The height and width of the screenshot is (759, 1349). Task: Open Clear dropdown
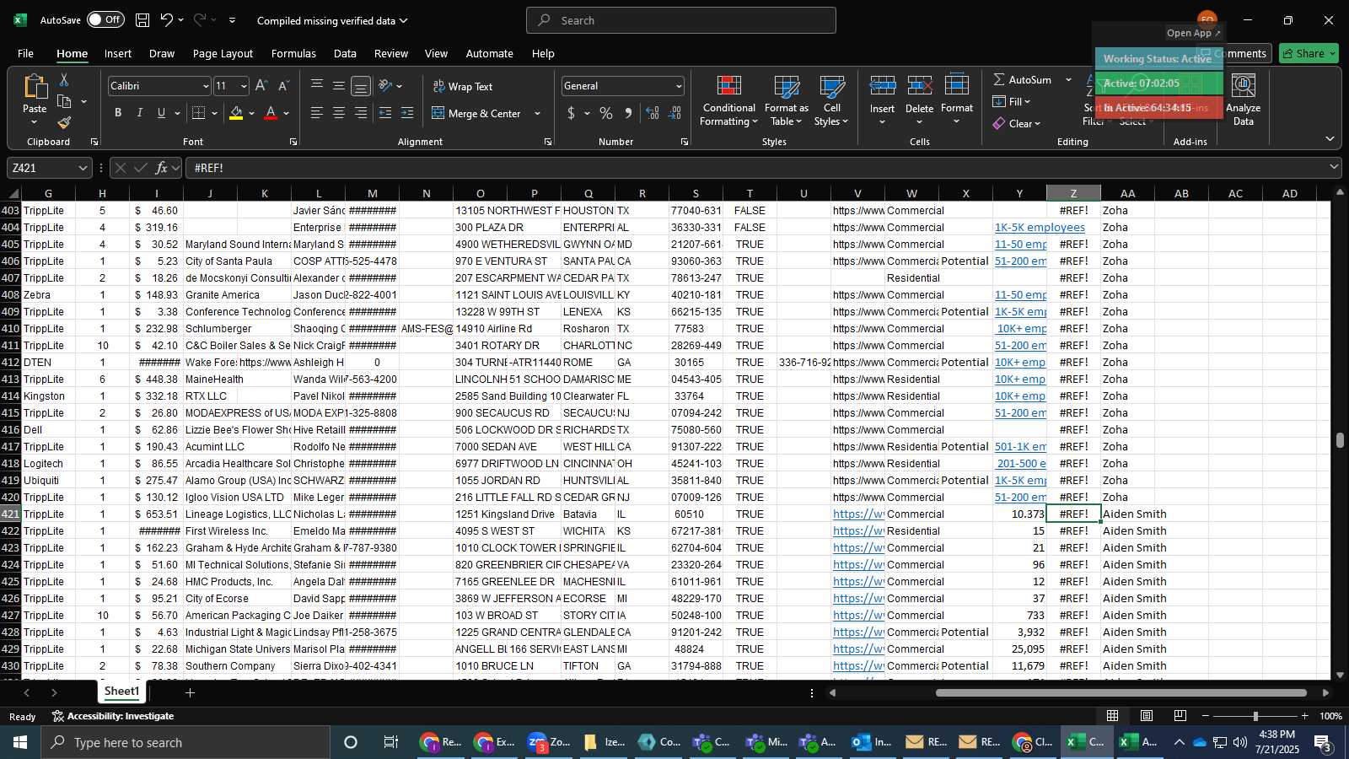pyautogui.click(x=1017, y=123)
